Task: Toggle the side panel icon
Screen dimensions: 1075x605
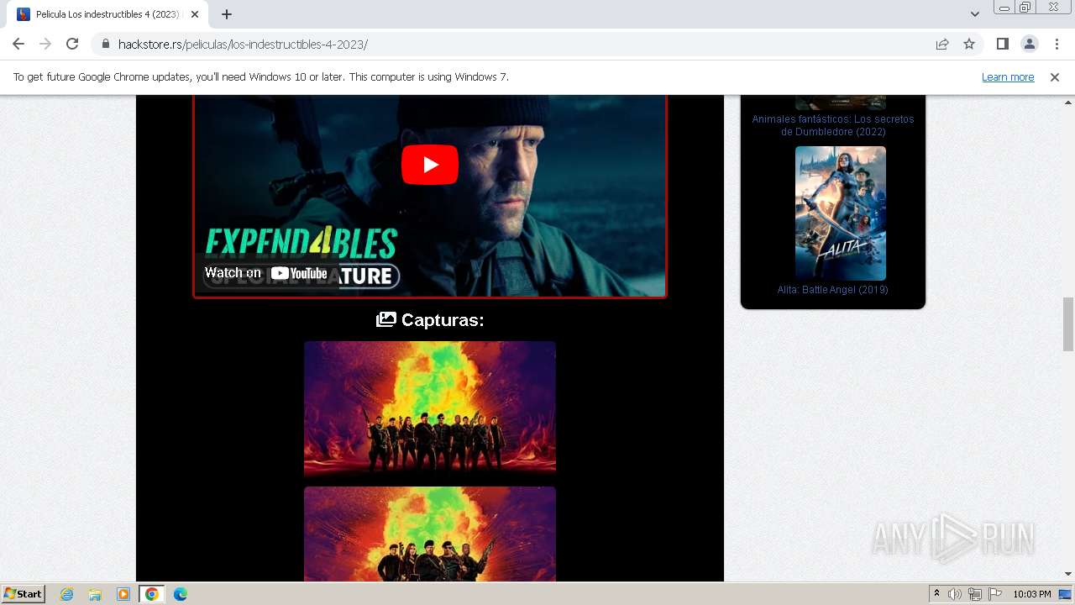Action: 1002,44
